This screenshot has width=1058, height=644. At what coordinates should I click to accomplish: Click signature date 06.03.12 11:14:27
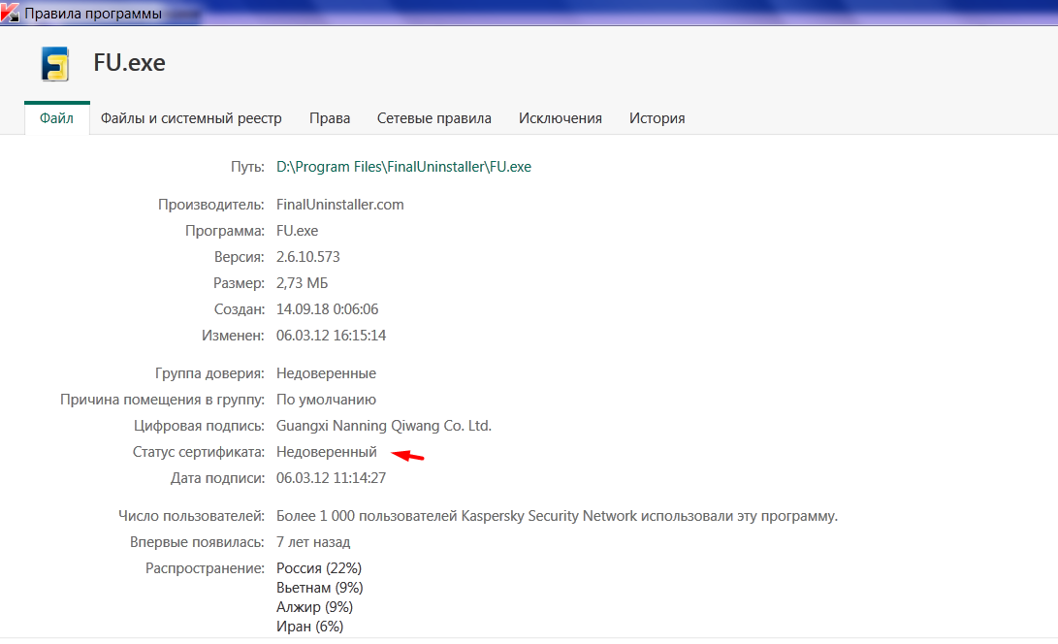click(x=331, y=478)
